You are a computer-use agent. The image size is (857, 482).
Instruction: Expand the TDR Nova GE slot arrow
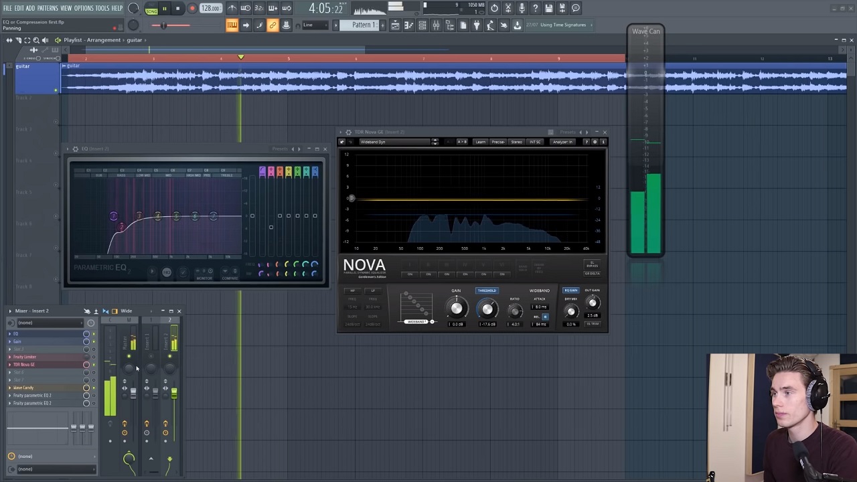pos(9,365)
